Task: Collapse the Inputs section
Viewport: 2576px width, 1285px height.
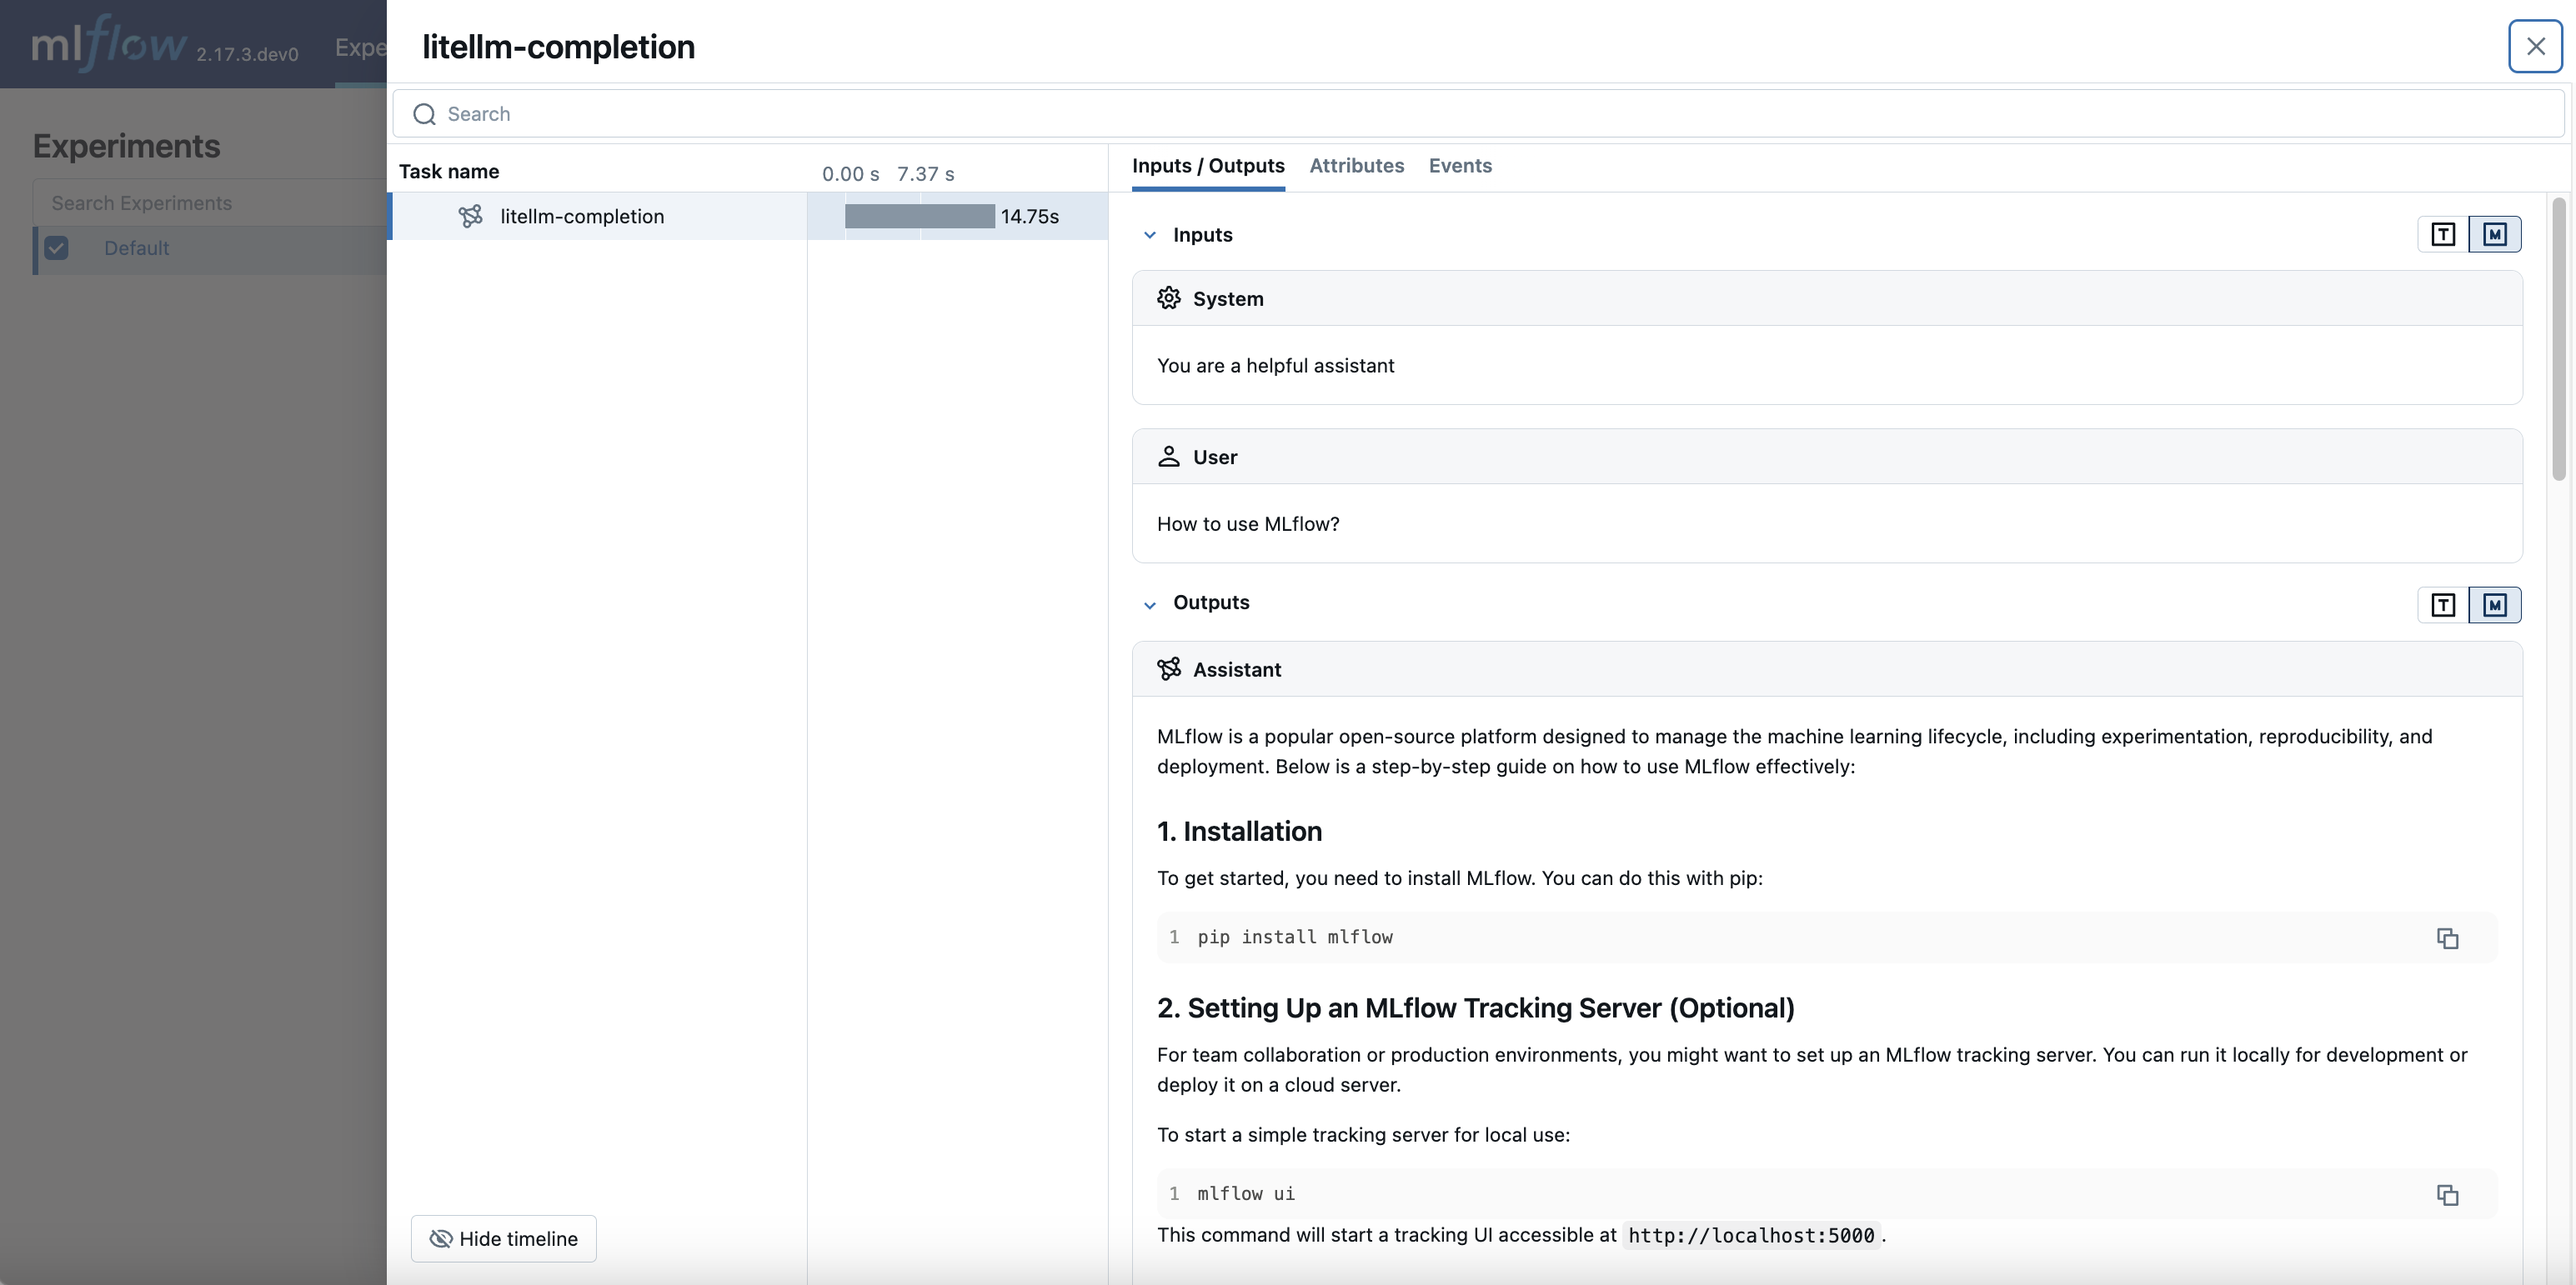Action: [1150, 235]
